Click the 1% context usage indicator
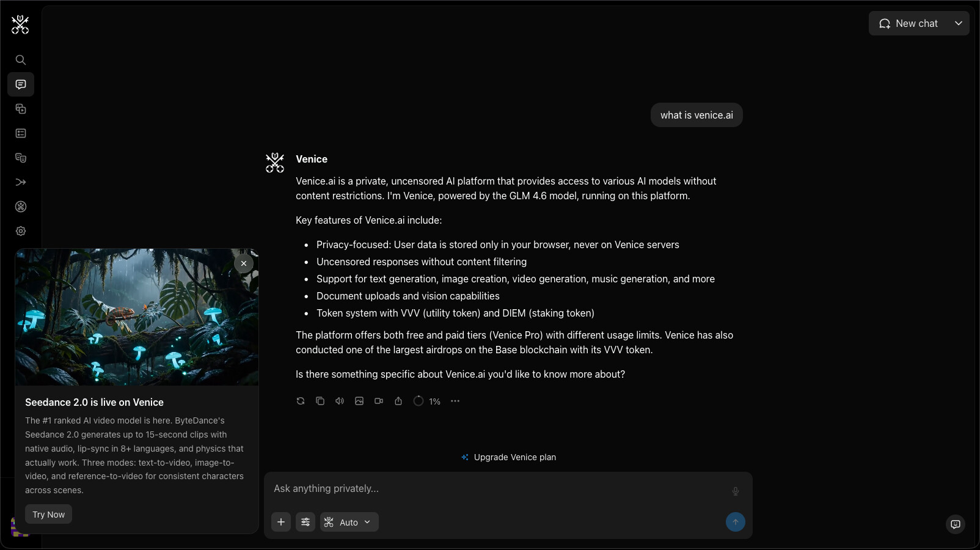 [427, 402]
